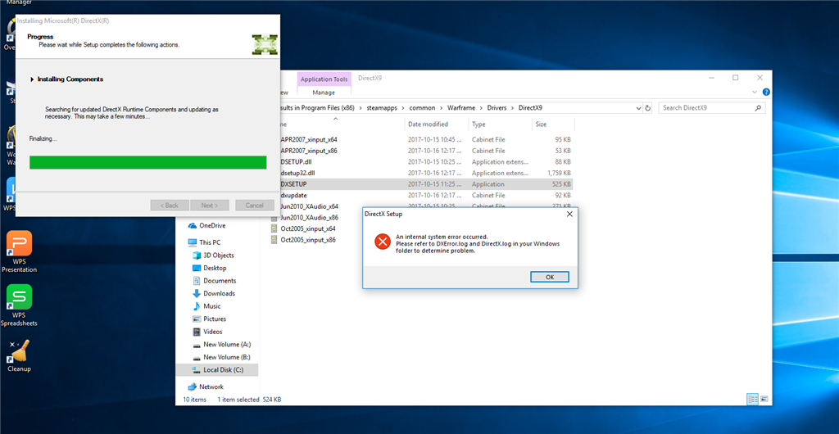The image size is (839, 434).
Task: Click the green installer progress bar
Action: (147, 162)
